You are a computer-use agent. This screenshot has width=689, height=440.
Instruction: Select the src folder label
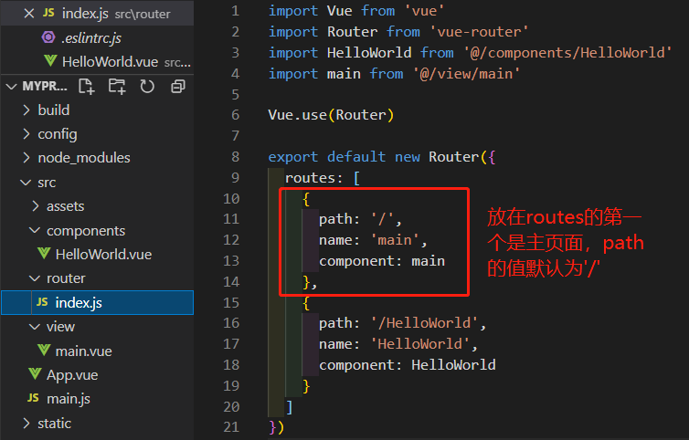click(47, 183)
